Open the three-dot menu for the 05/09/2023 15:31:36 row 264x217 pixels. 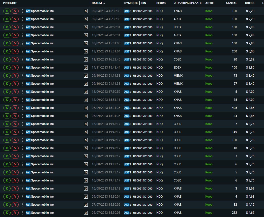click(x=22, y=108)
